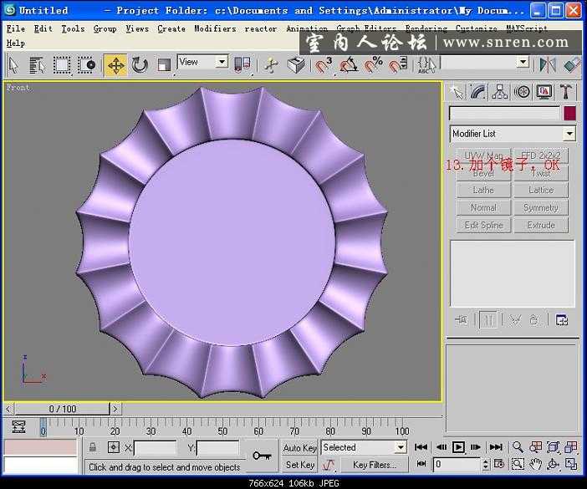The height and width of the screenshot is (489, 587).
Task: Open Create command panel tab
Action: tap(457, 92)
